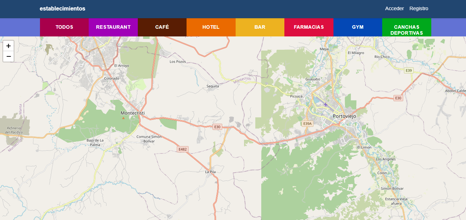
Task: Click the La Pila label
Action: (210, 172)
